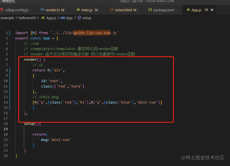Click line number 1 in the gutter
Image resolution: width=230 pixels, height=166 pixels.
(x=7, y=33)
